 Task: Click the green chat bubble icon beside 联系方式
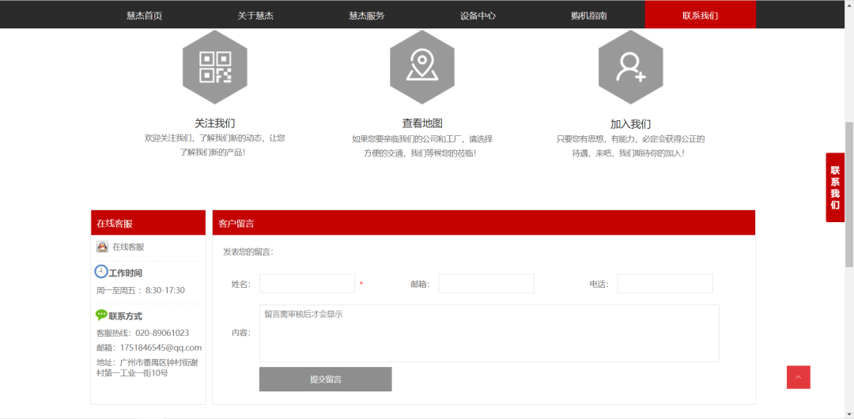tap(101, 315)
